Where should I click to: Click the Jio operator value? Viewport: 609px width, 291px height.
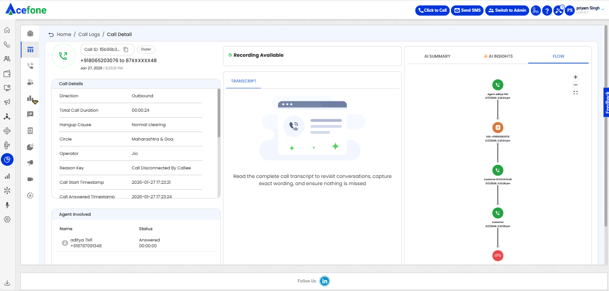[x=135, y=154]
